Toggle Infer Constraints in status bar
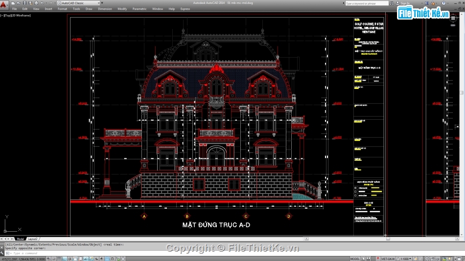The height and width of the screenshot is (261, 465). [x=48, y=259]
